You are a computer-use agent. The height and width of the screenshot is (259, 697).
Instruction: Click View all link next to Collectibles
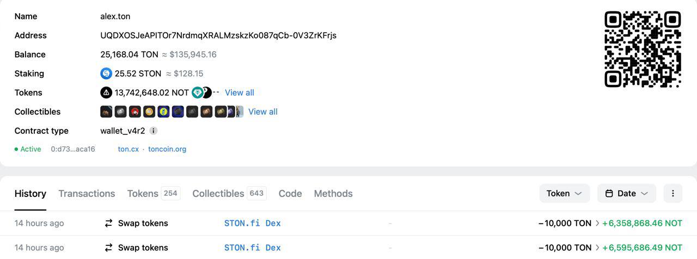click(x=263, y=112)
